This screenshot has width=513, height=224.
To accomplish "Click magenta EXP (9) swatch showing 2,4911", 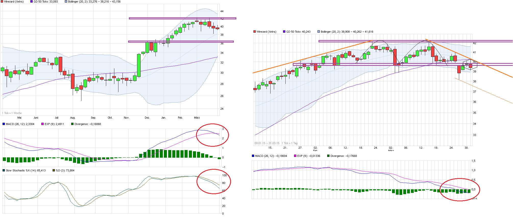I will tap(43, 124).
